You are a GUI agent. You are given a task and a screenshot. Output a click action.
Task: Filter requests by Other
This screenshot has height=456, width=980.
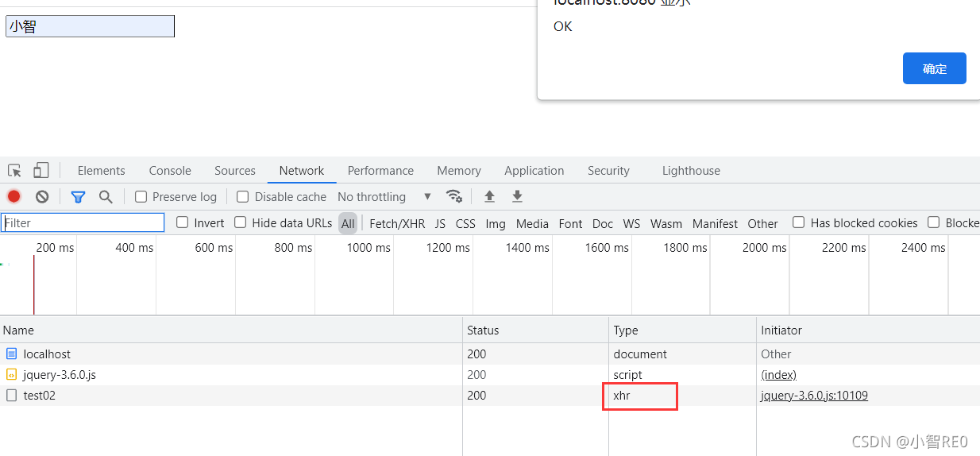point(762,224)
